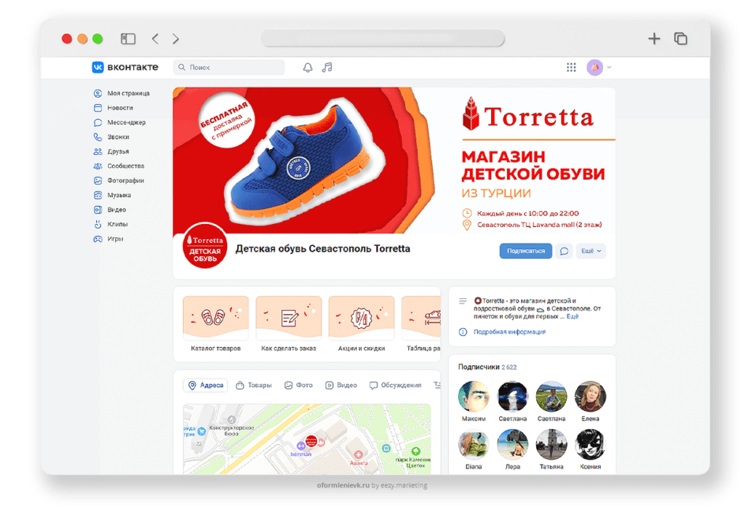Image resolution: width=745 pixels, height=515 pixels.
Task: Open Акции и скидки card
Action: click(361, 324)
